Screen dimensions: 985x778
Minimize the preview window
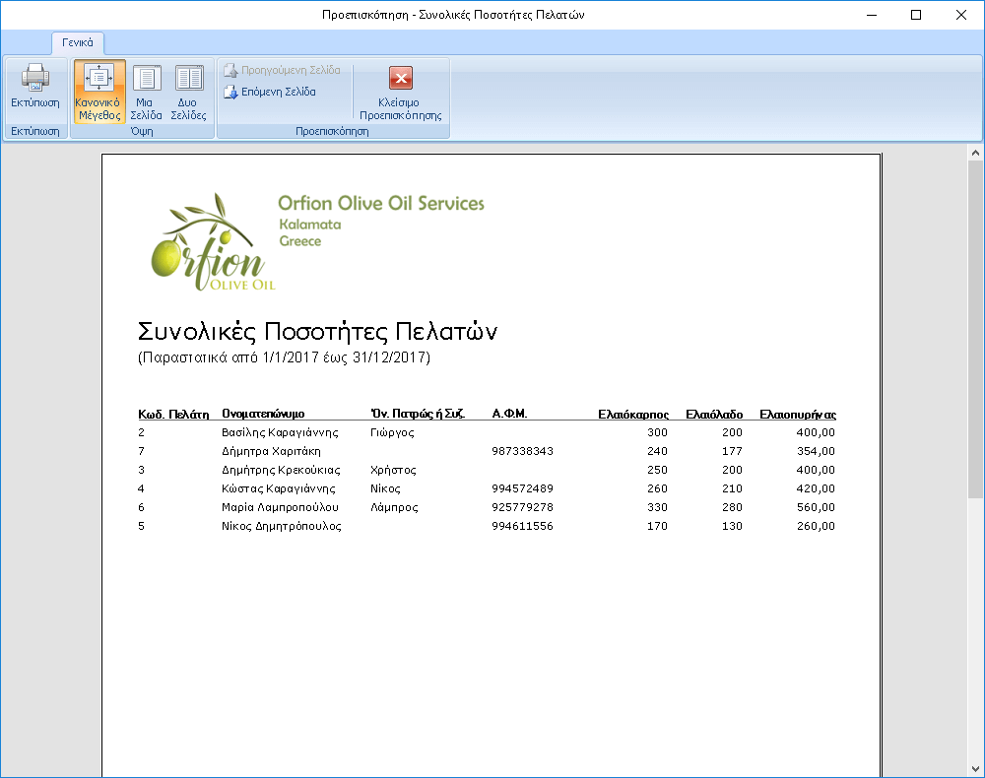point(871,15)
